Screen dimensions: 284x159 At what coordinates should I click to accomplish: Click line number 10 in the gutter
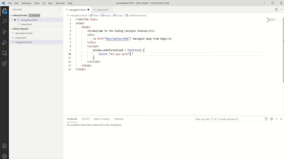click(70, 54)
